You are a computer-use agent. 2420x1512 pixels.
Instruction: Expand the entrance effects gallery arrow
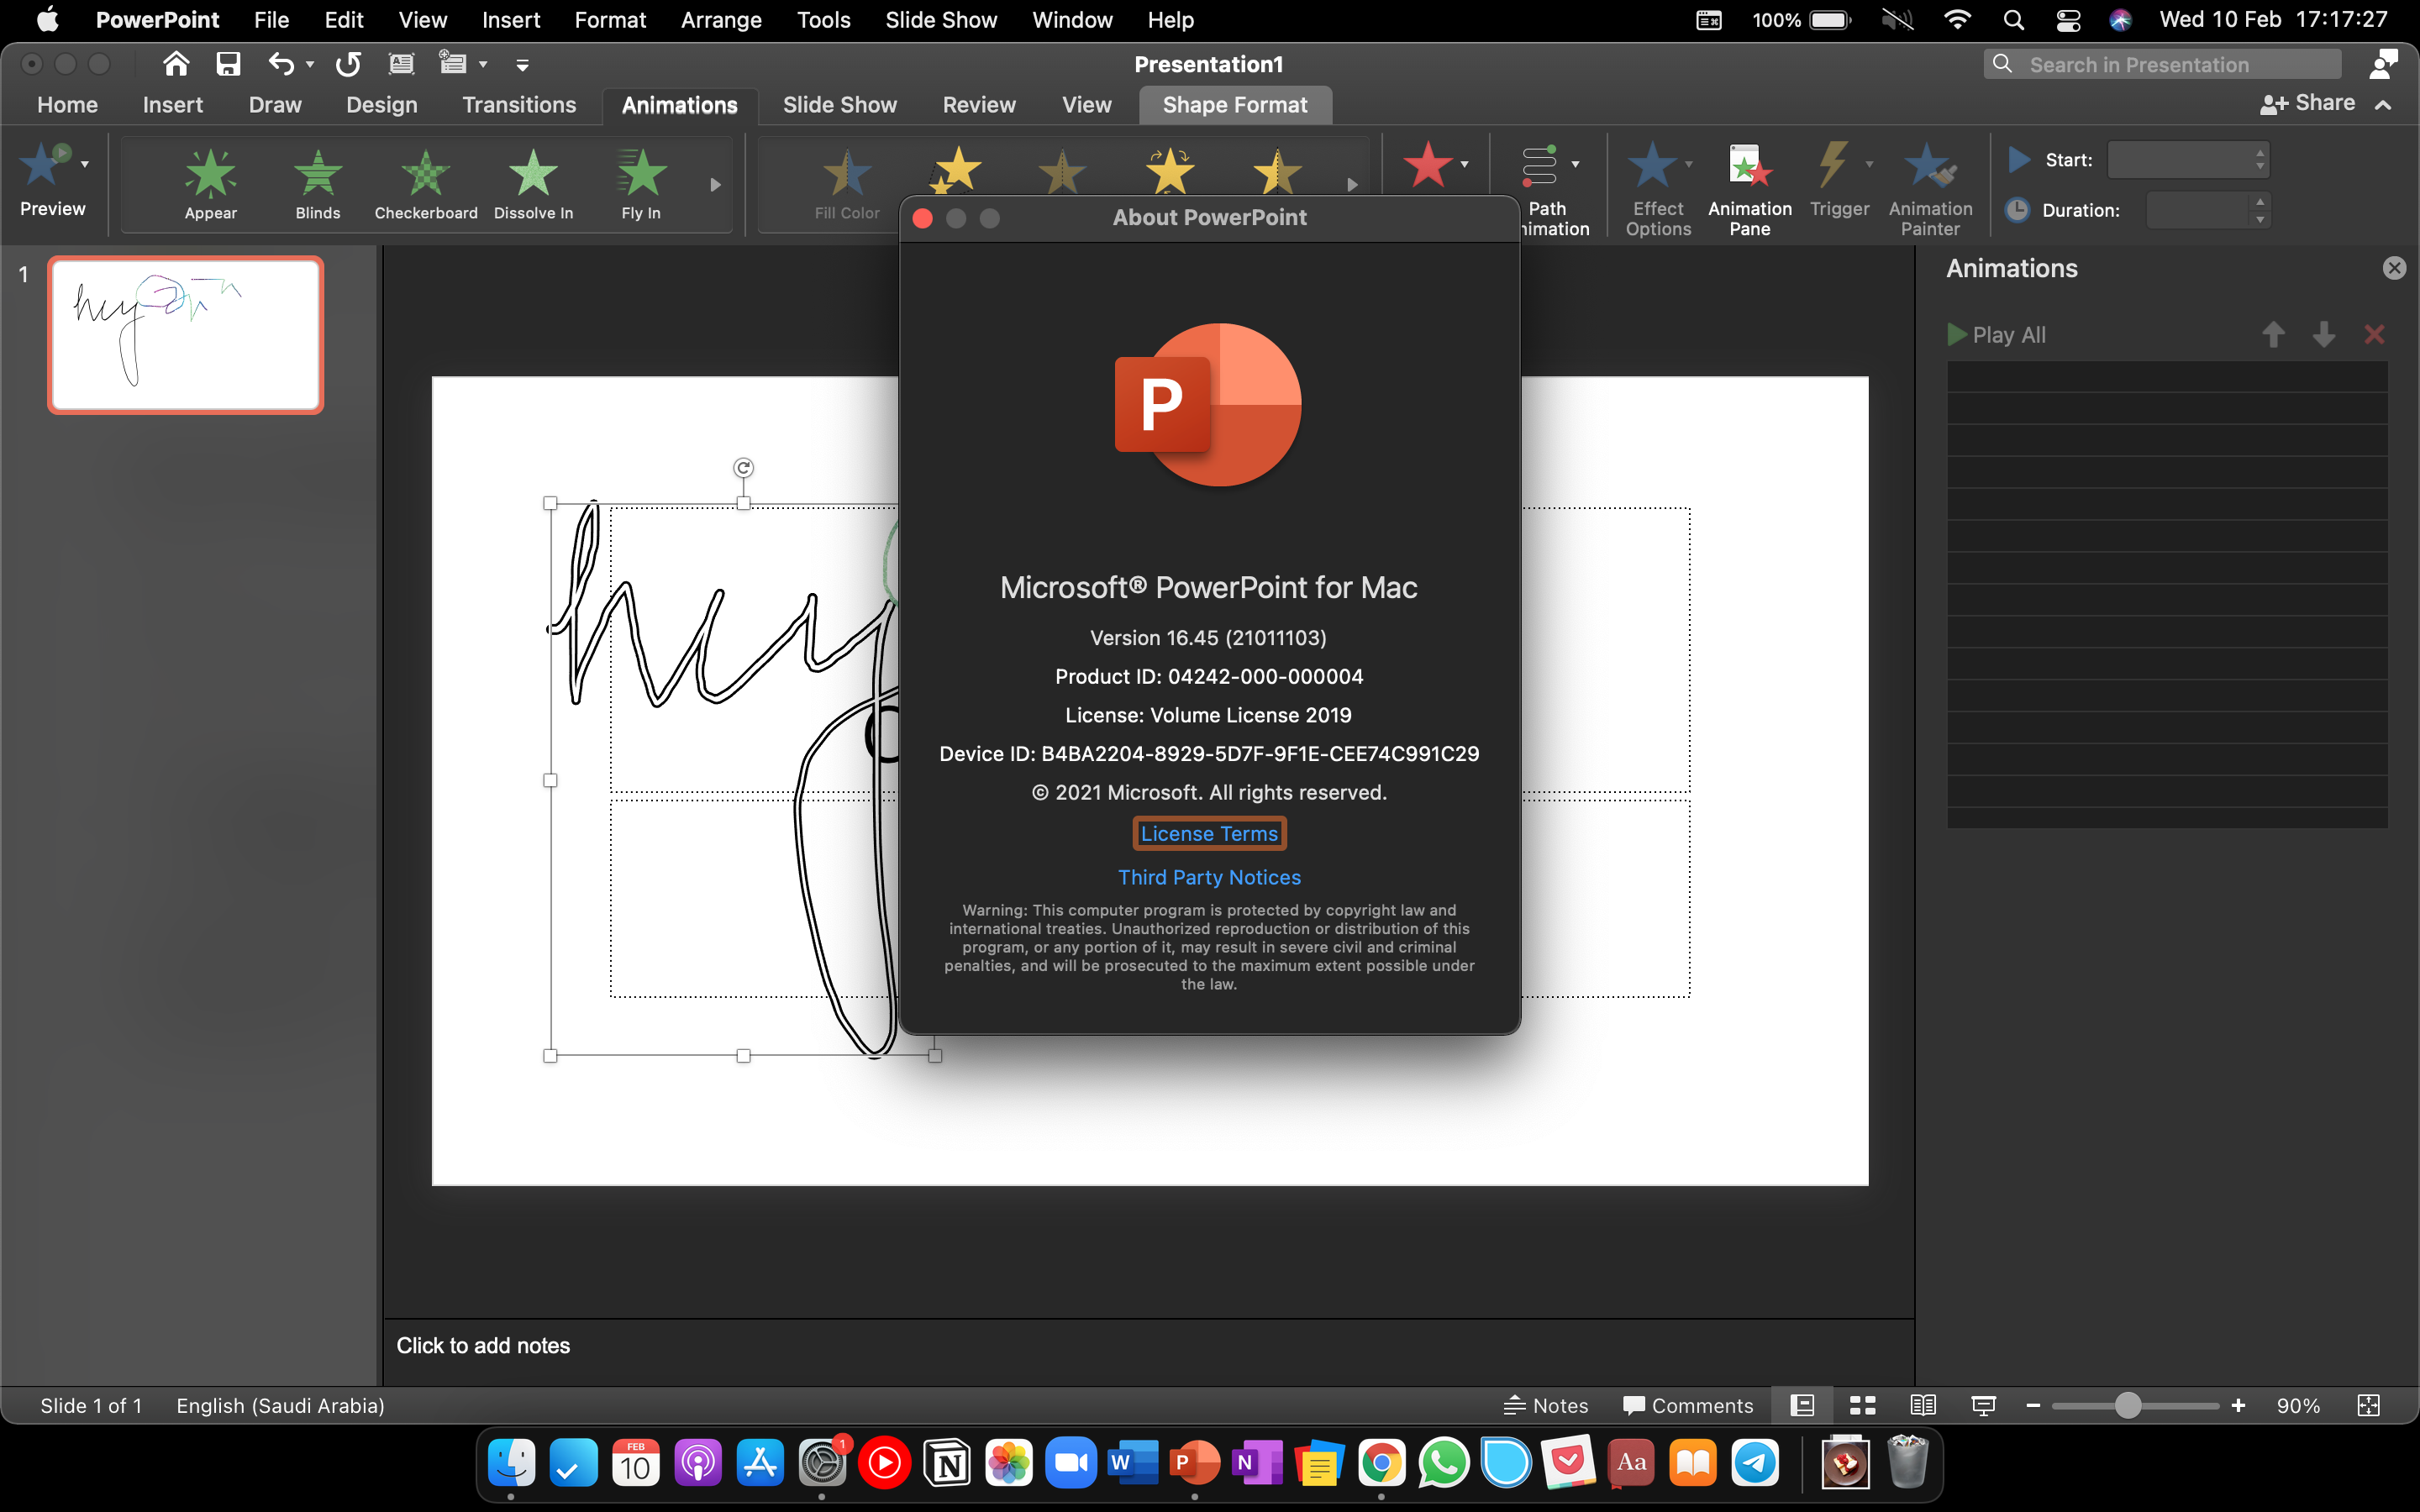[x=715, y=185]
